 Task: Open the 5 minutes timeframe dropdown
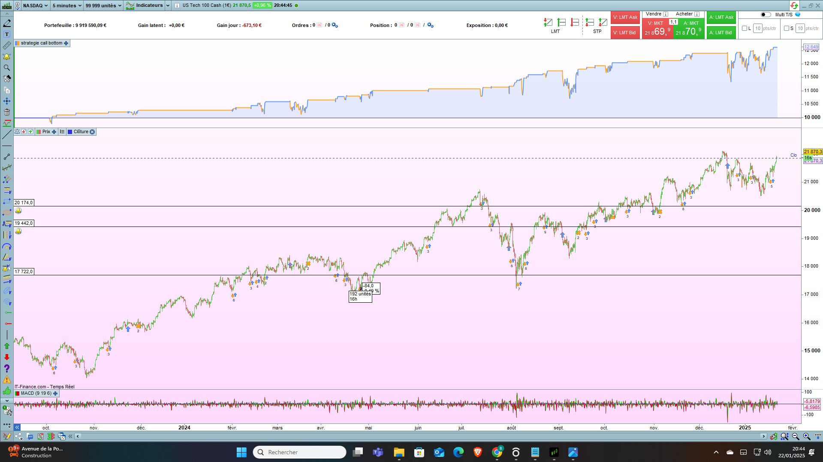point(66,6)
